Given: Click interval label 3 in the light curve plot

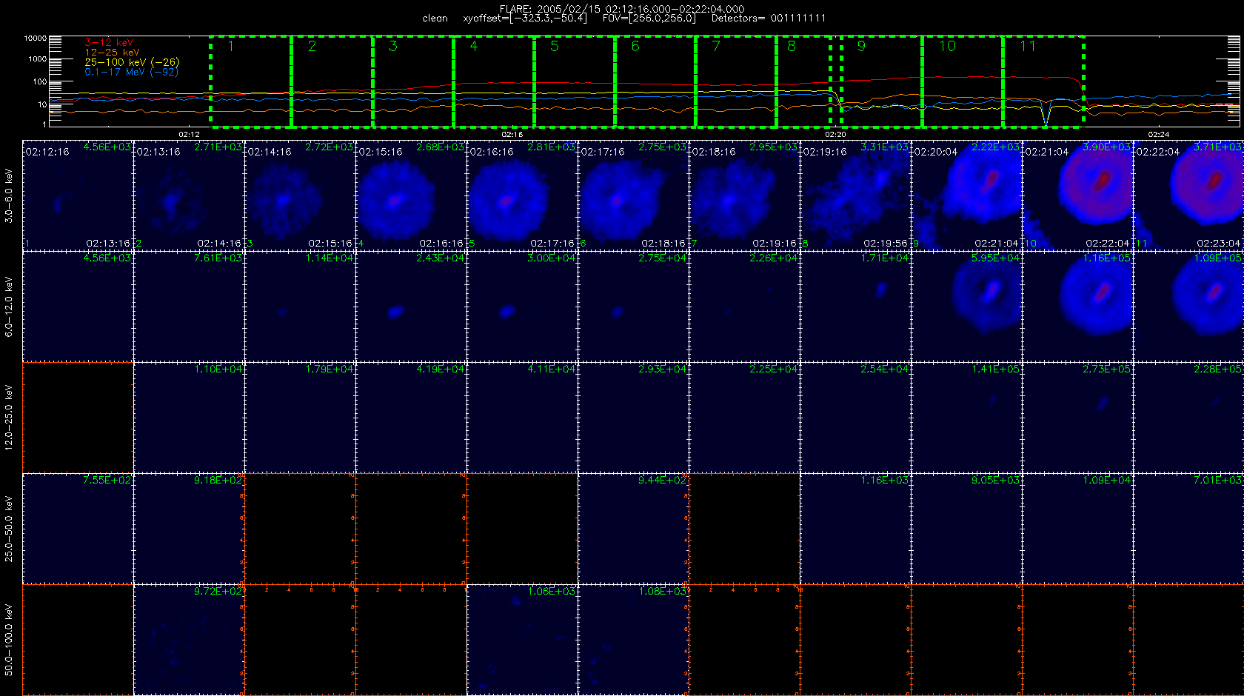Looking at the screenshot, I should pyautogui.click(x=392, y=46).
